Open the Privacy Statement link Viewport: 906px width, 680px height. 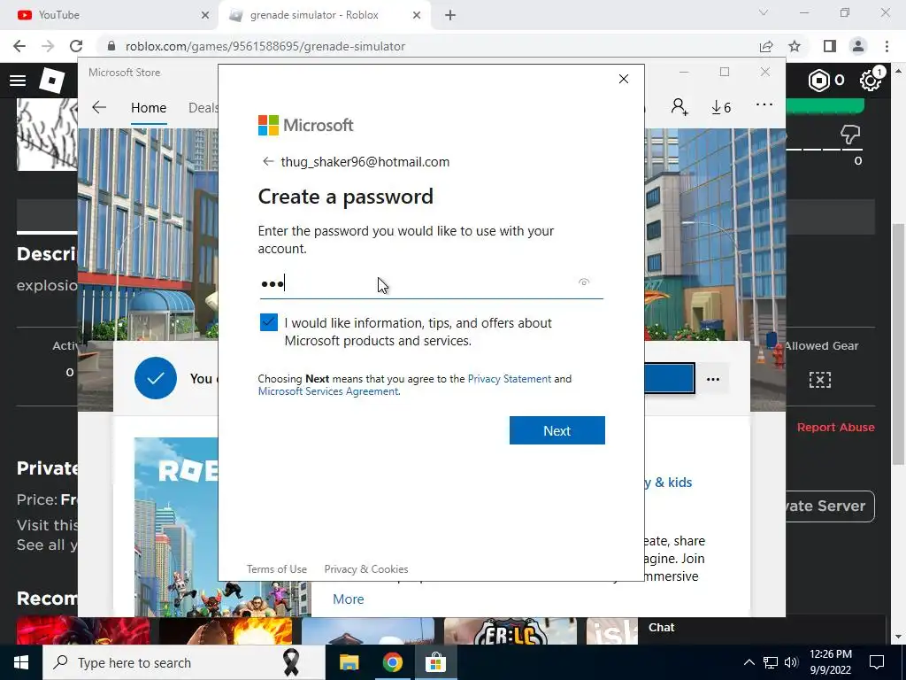[509, 379]
